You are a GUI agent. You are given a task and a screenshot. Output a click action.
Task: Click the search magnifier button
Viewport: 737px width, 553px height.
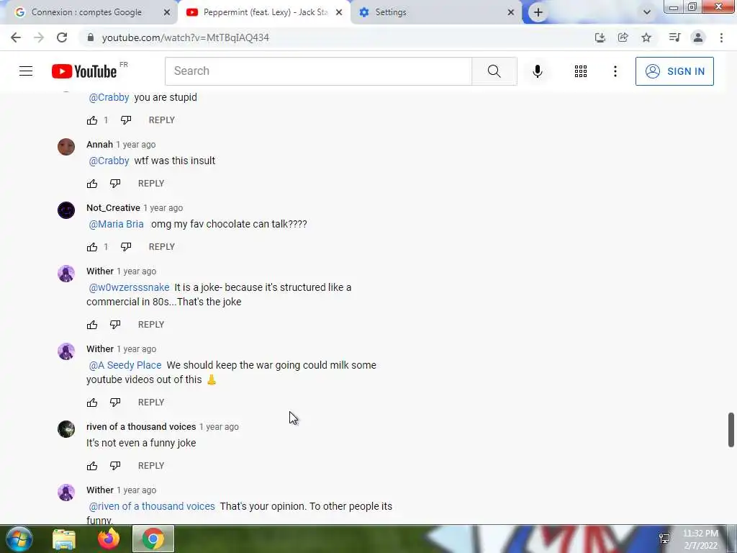click(x=494, y=71)
